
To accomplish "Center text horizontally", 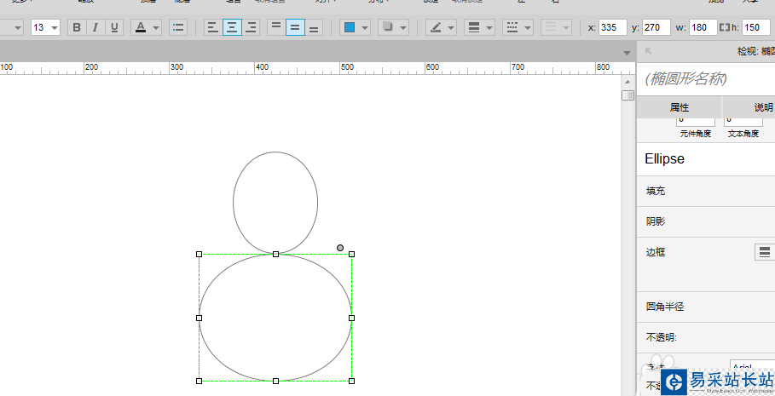I will (x=232, y=27).
